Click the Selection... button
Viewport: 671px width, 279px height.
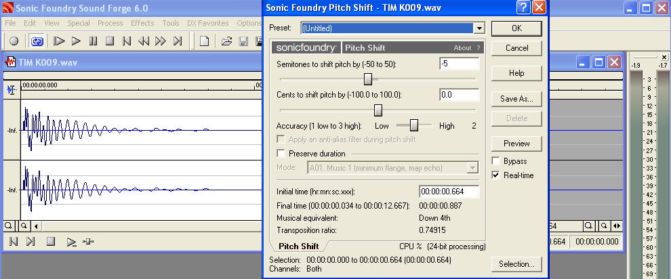(x=516, y=264)
